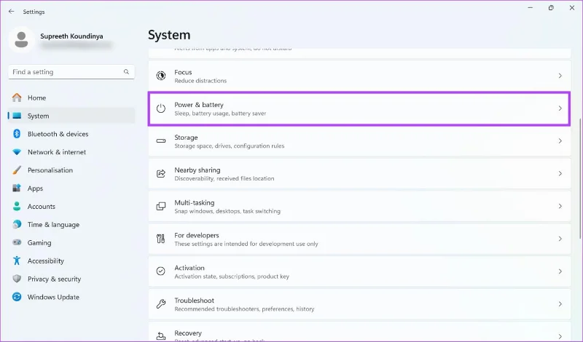Image resolution: width=583 pixels, height=342 pixels.
Task: Open For developers via chevron arrow
Action: (x=560, y=239)
